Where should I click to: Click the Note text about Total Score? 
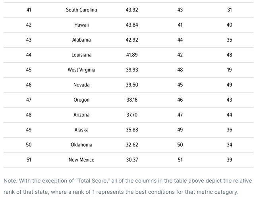[x=128, y=186]
